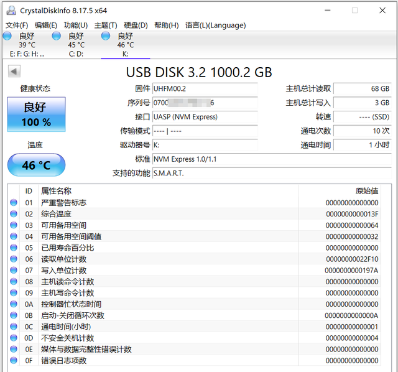
Task: Click raw value 00000000000032
Action: pos(352,236)
